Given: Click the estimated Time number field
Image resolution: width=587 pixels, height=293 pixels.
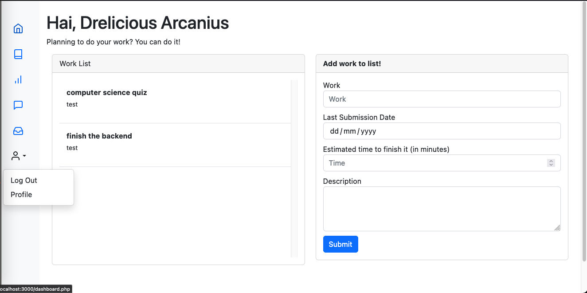Looking at the screenshot, I should (434, 163).
